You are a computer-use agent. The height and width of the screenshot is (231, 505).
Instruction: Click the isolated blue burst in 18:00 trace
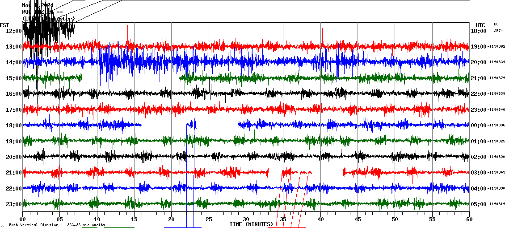[x=191, y=125]
